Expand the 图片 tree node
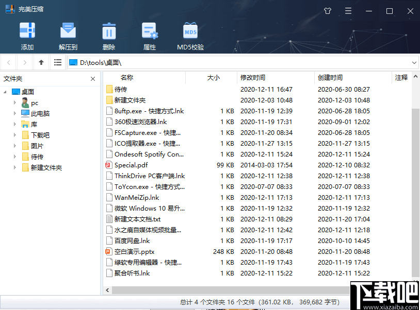 [x=15, y=146]
